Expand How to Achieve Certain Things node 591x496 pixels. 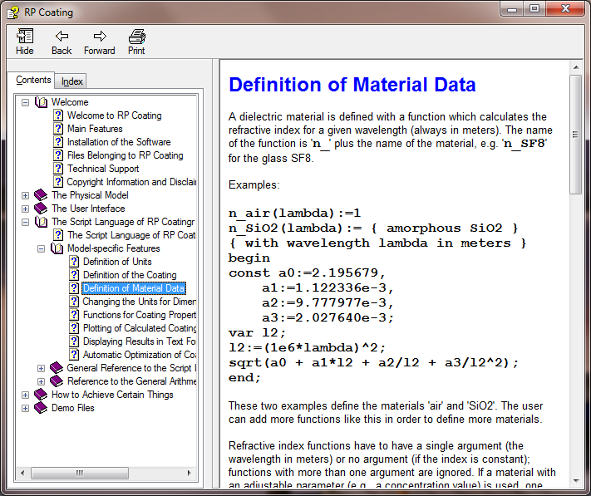25,395
